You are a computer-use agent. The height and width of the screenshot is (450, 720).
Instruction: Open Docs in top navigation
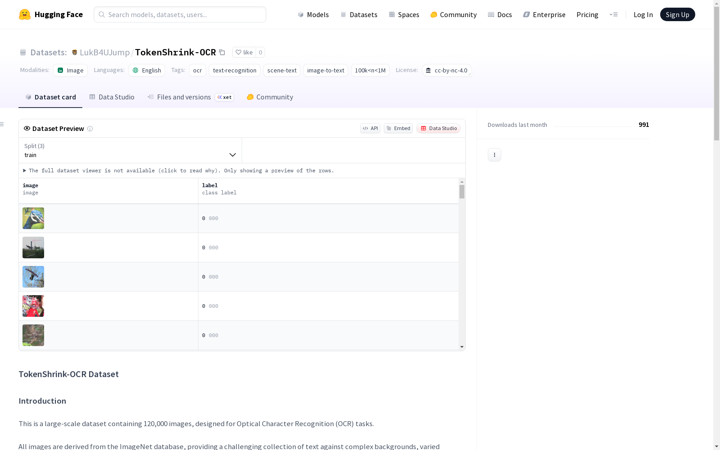pos(500,14)
